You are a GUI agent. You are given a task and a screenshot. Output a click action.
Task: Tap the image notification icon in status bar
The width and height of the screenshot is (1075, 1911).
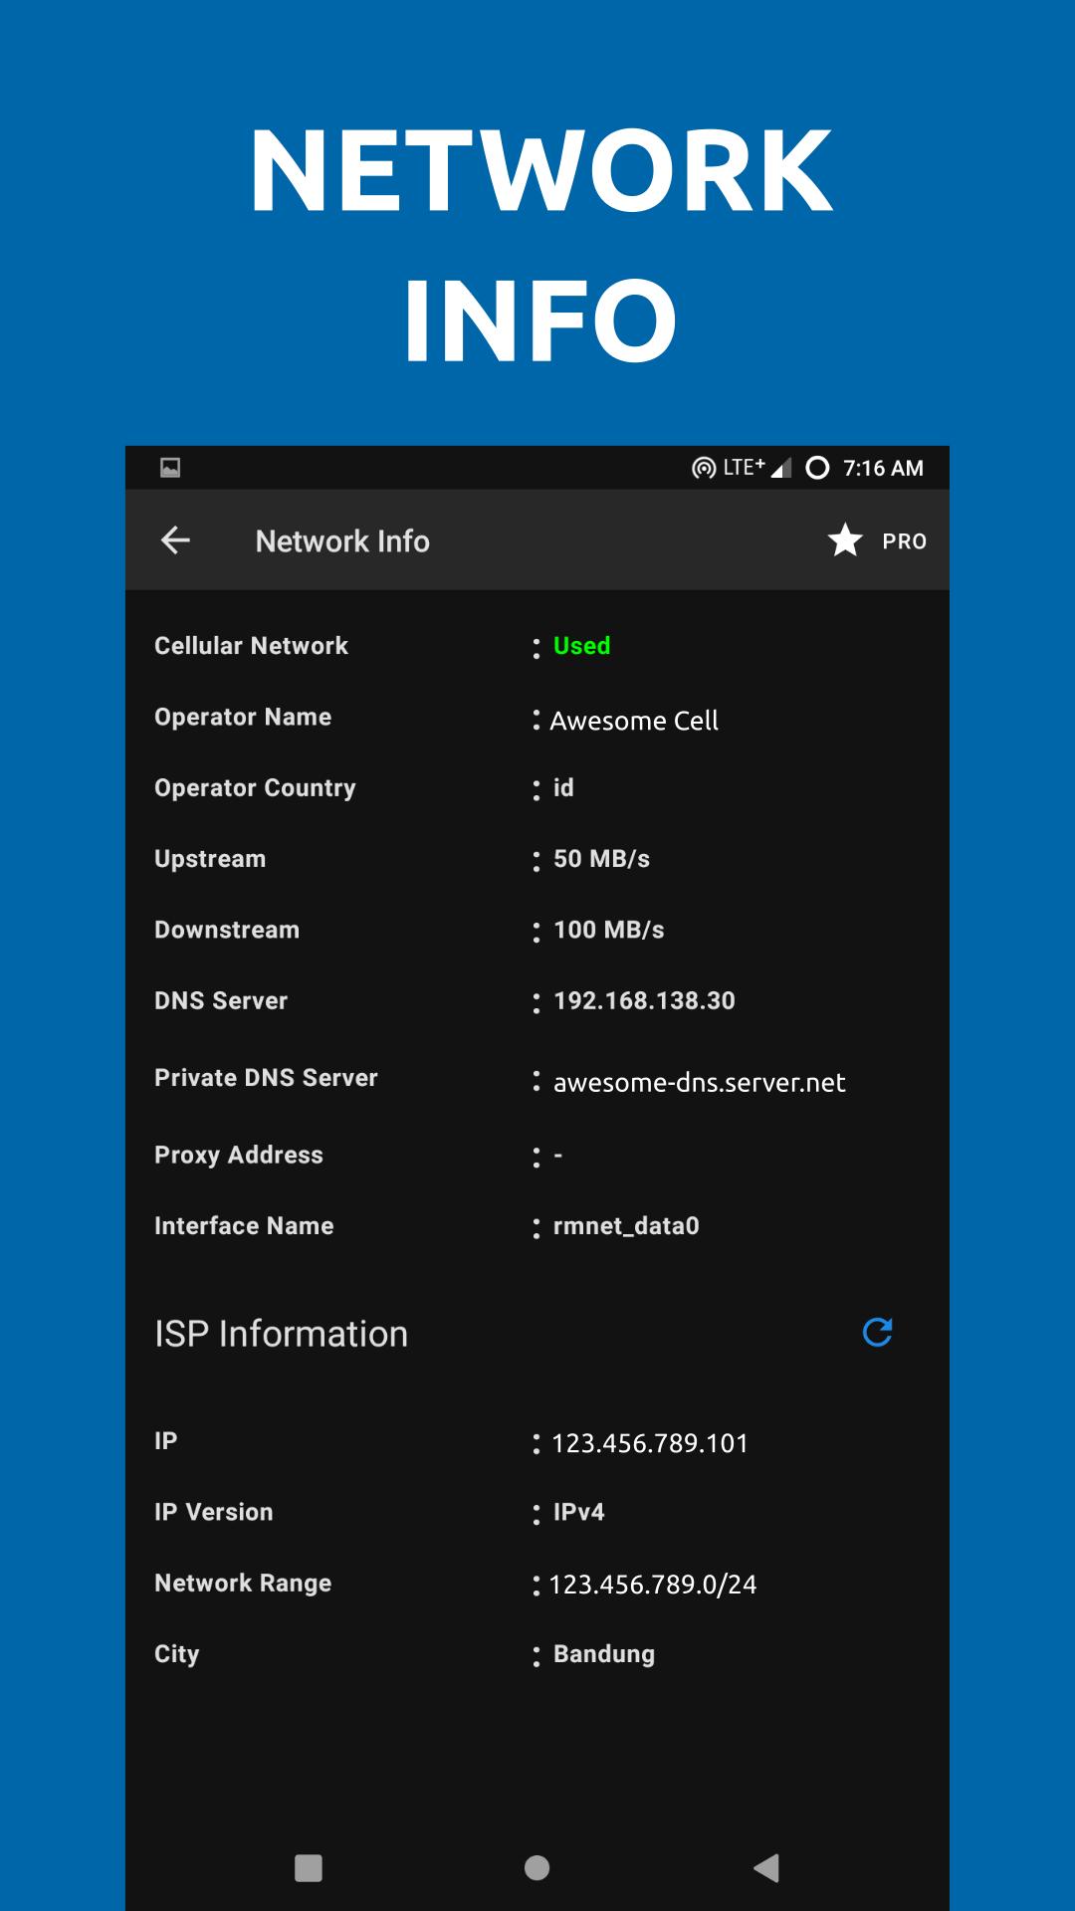pos(170,468)
